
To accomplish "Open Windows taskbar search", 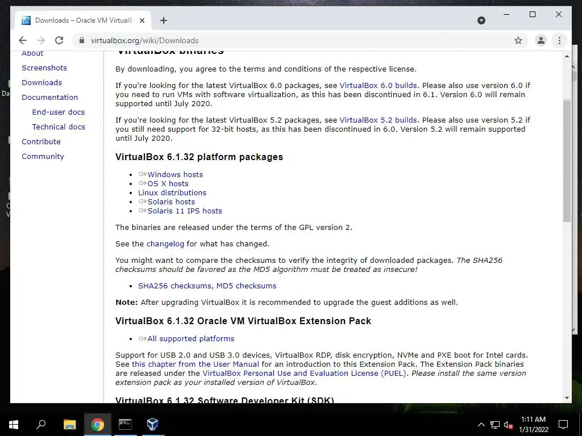I will 41,425.
